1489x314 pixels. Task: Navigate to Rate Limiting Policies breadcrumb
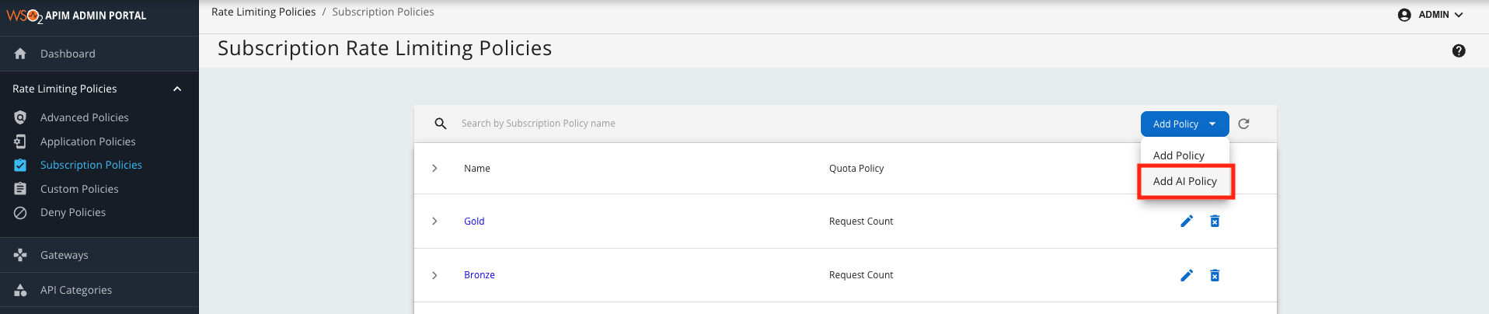(x=263, y=12)
